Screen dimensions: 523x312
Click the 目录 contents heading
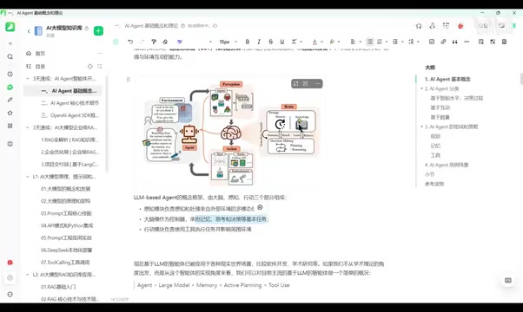[x=40, y=67]
